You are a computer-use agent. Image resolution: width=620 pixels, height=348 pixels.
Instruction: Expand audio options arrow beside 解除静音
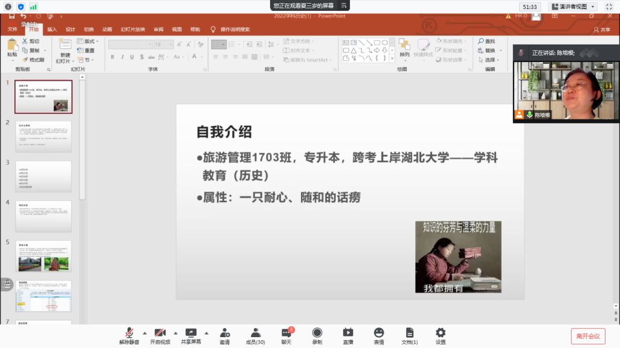[144, 332]
